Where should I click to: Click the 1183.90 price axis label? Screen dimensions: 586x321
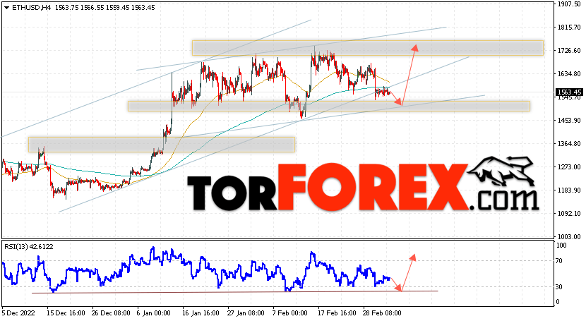(569, 190)
